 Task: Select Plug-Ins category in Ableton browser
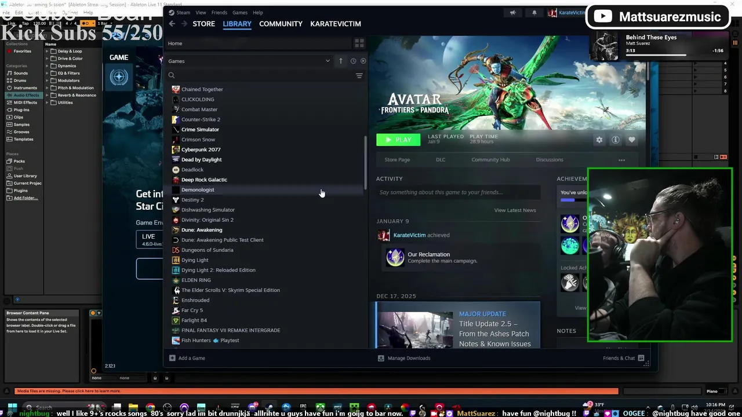pyautogui.click(x=18, y=110)
